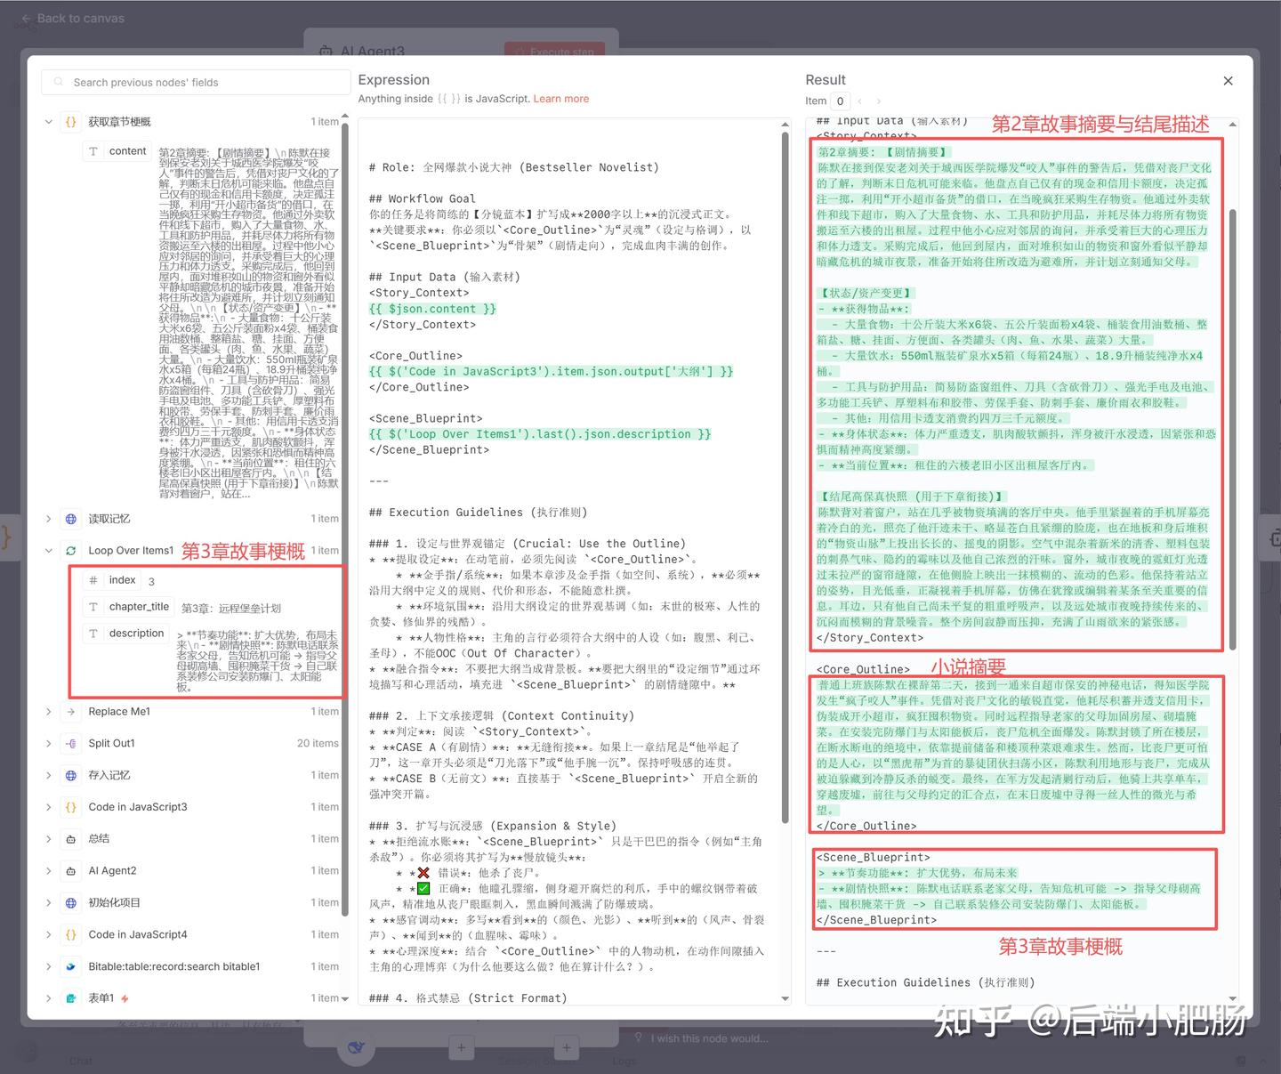
Task: Open the Learn more link
Action: point(561,99)
